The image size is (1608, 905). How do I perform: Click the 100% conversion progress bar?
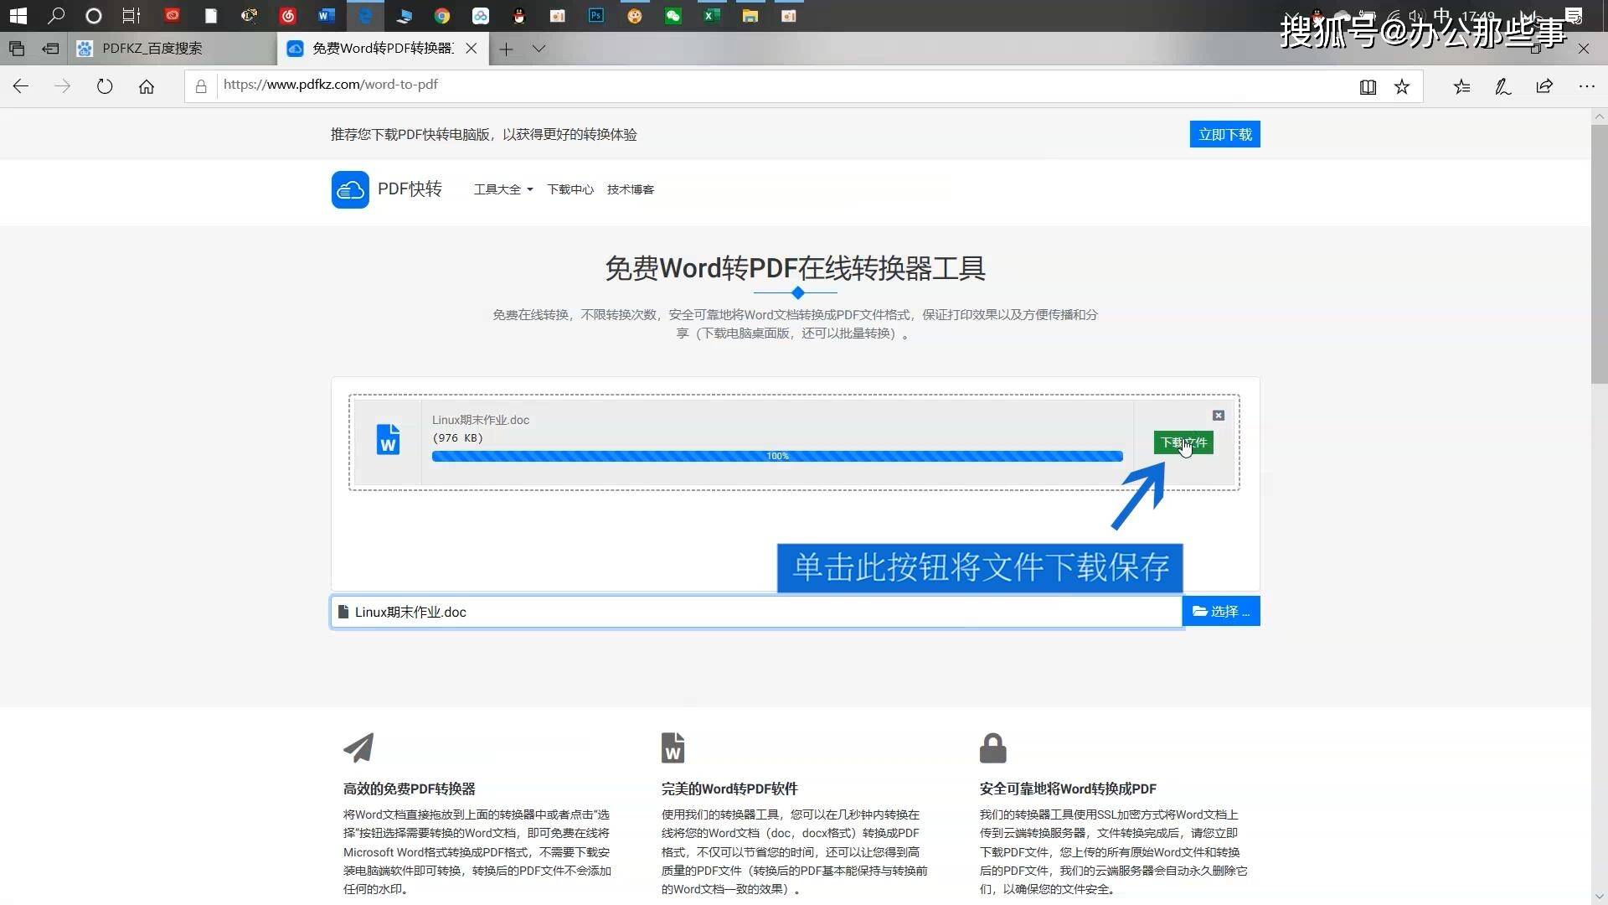click(x=777, y=456)
